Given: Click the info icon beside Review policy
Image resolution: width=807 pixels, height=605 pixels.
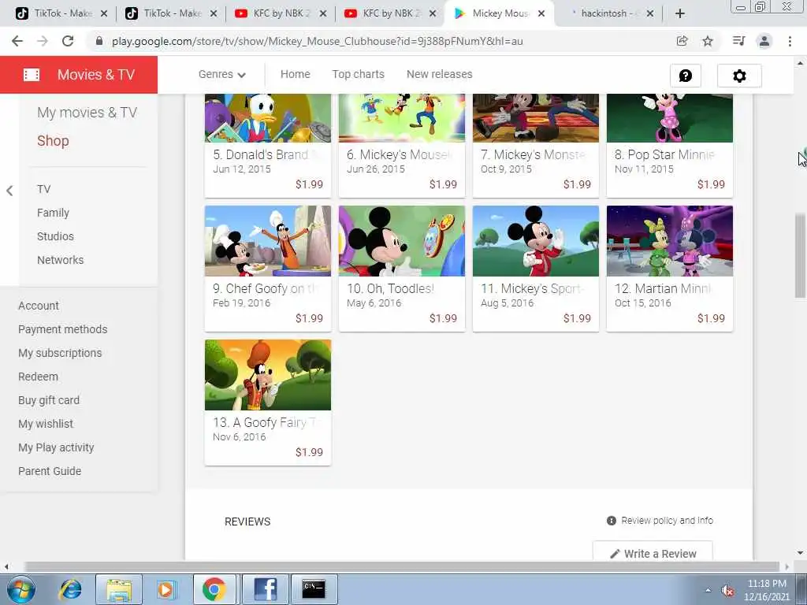Looking at the screenshot, I should coord(611,521).
